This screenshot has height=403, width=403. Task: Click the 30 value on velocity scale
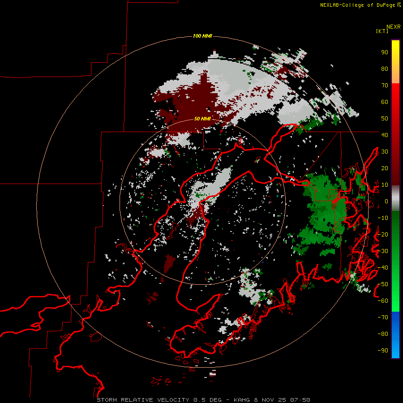click(x=385, y=152)
